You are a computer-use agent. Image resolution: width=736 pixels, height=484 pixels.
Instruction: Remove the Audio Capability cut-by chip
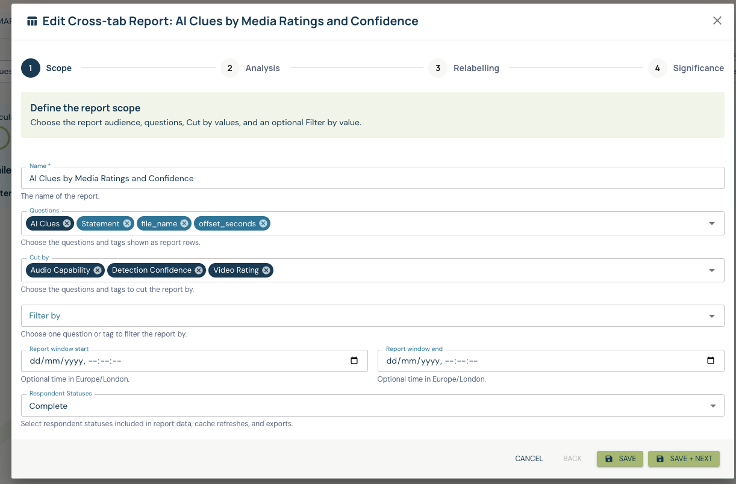pyautogui.click(x=98, y=270)
